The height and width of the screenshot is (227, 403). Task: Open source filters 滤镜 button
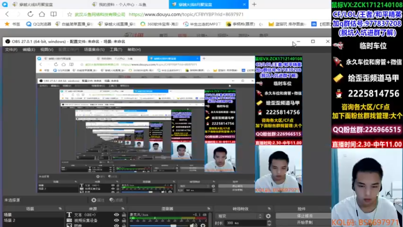116,200
